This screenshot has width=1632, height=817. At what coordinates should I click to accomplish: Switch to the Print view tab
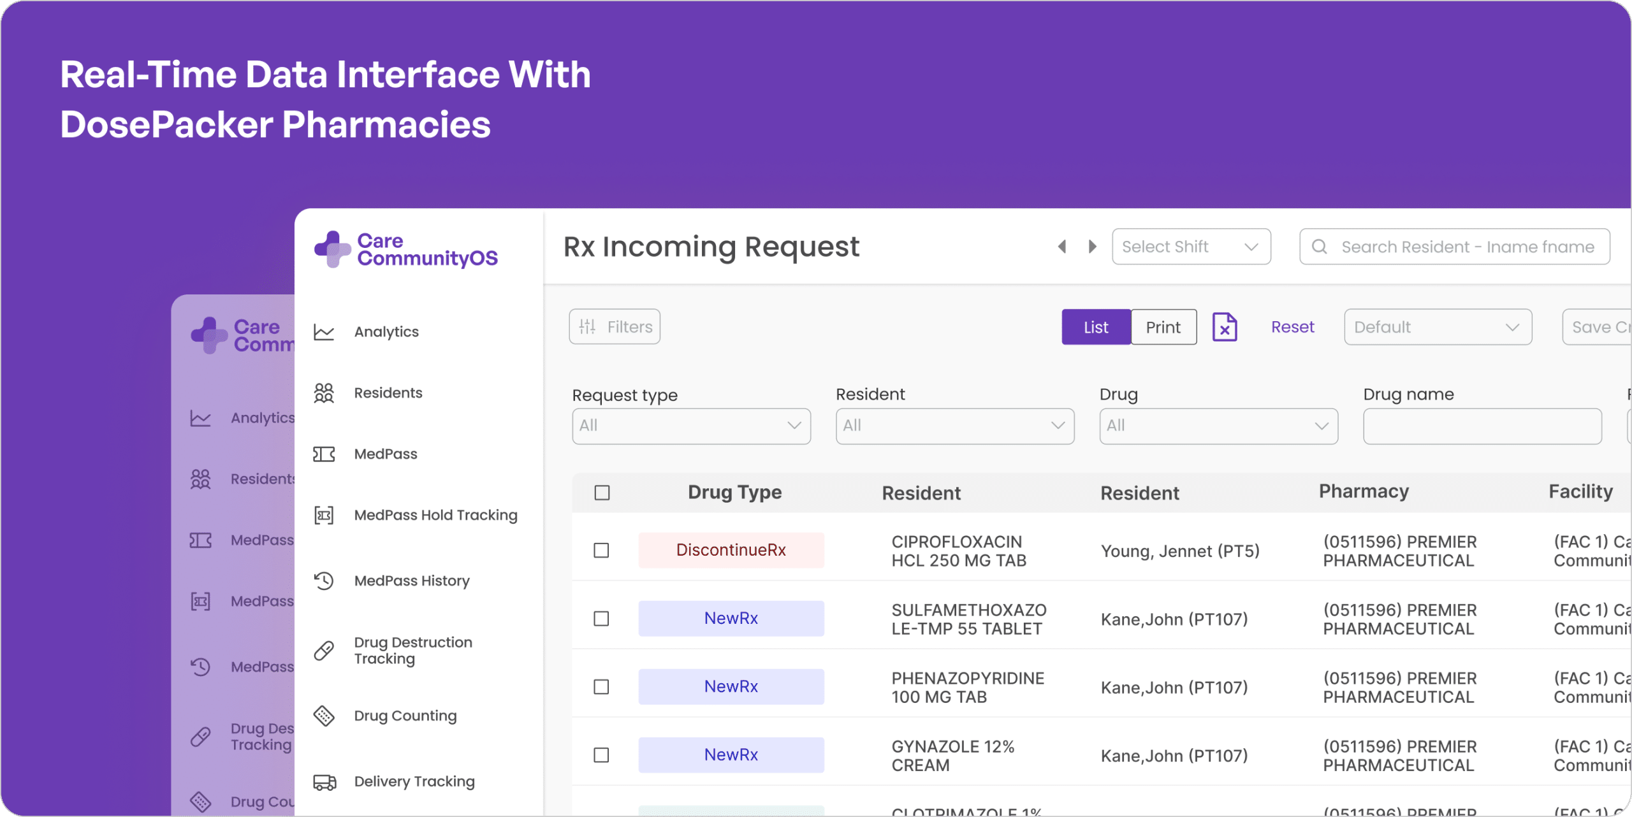(1163, 327)
